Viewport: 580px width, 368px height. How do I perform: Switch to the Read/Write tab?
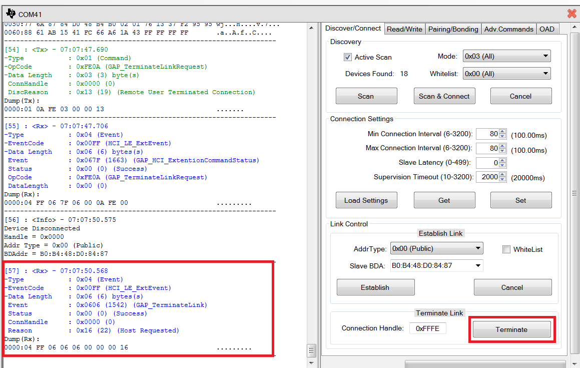pos(404,29)
